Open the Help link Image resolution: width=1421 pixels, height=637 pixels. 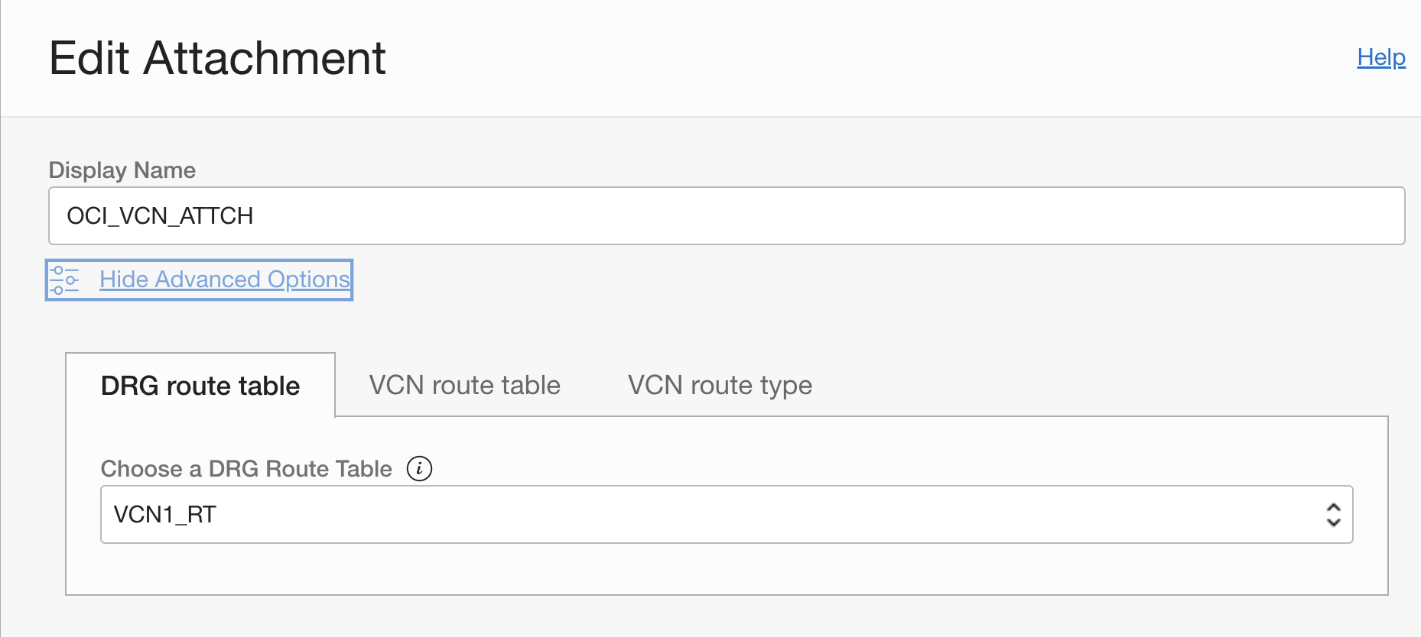coord(1380,57)
